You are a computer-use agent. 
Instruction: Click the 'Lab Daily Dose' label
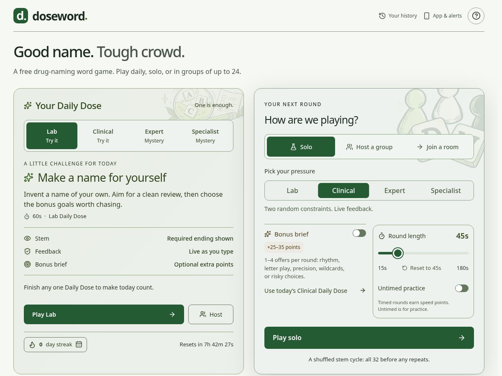(x=67, y=216)
